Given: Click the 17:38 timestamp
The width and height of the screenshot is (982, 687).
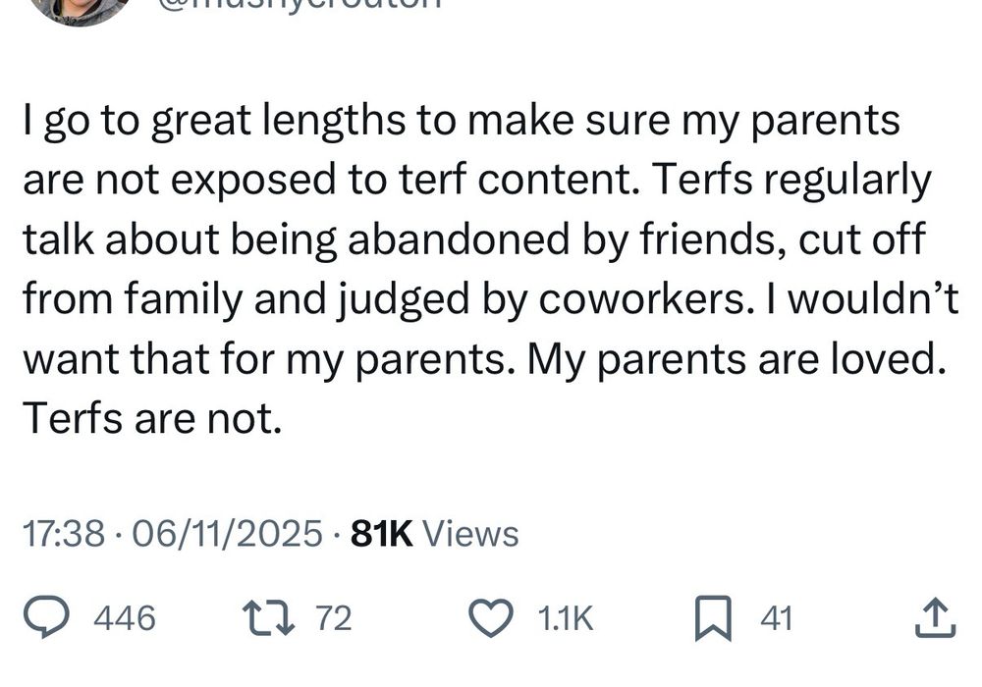Looking at the screenshot, I should pos(64,534).
